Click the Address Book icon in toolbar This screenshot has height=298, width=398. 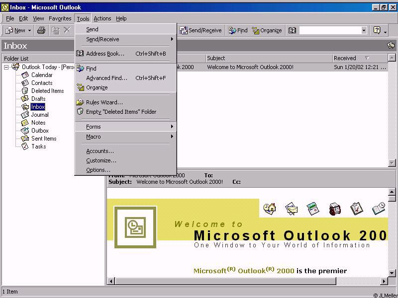(292, 30)
